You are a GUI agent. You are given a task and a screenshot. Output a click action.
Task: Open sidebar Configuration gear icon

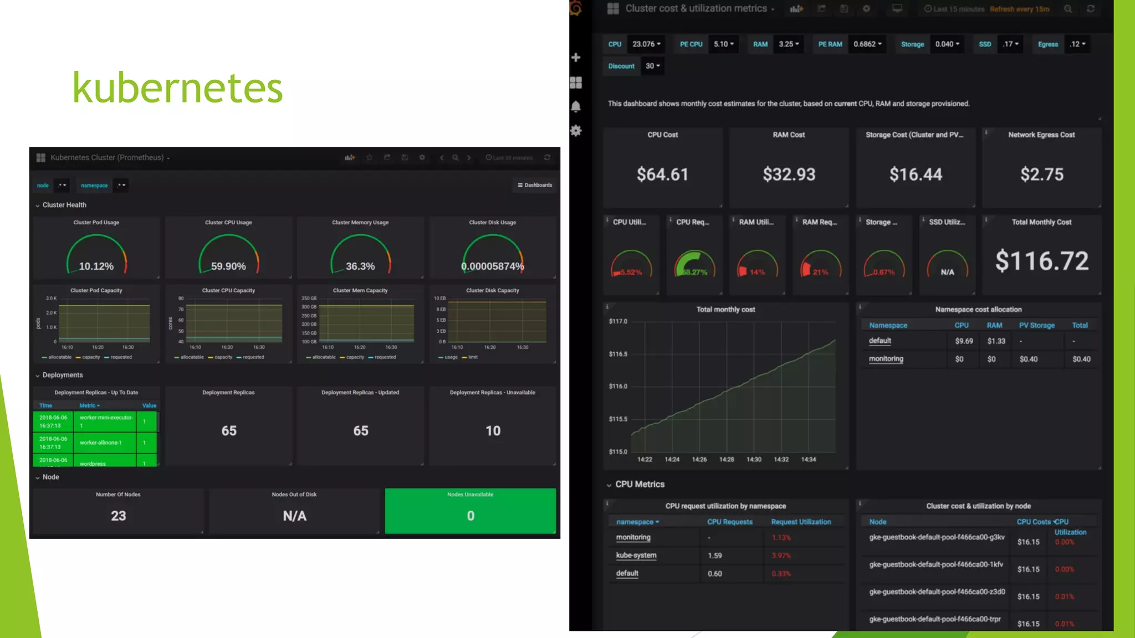click(576, 131)
